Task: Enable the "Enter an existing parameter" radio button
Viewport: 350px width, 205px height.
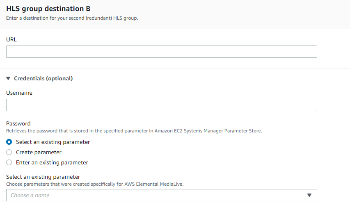Action: (x=9, y=163)
